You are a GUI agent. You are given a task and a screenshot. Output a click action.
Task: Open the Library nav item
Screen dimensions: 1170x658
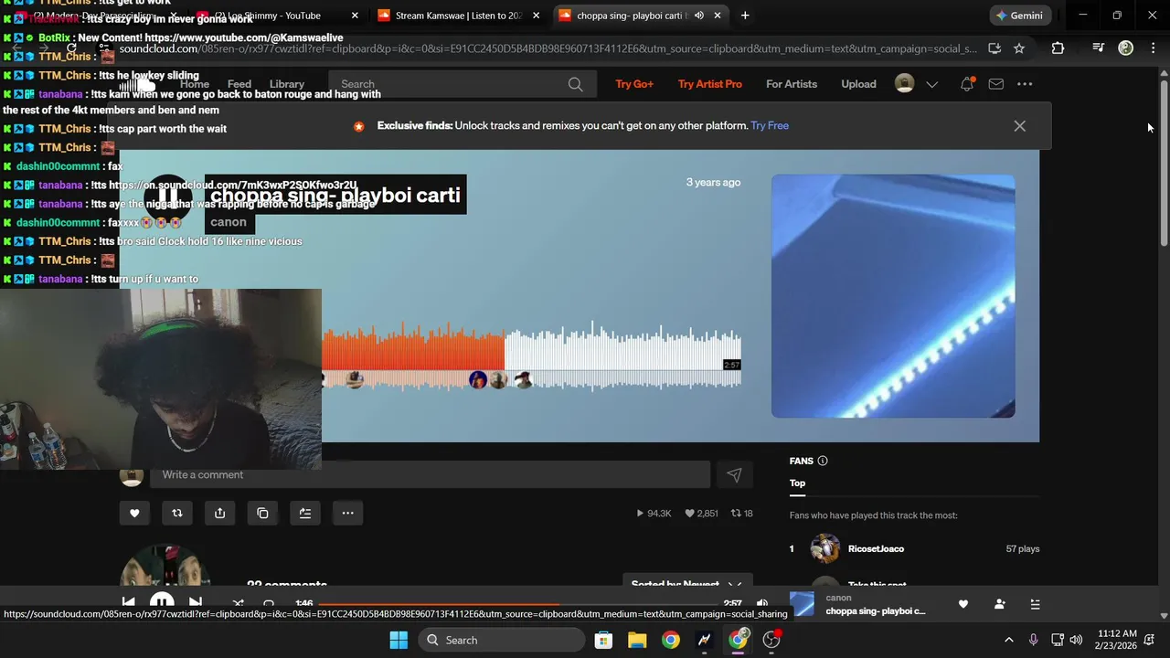(287, 84)
